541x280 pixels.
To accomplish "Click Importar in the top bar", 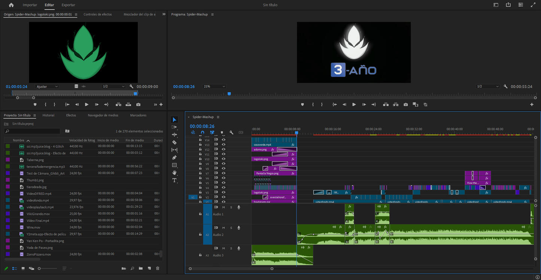I will pos(30,5).
